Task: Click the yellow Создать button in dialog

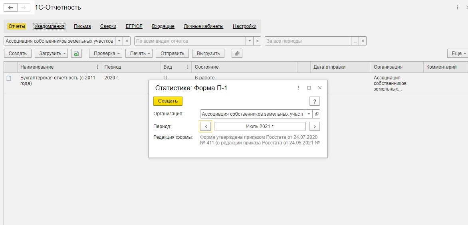Action: 168,101
